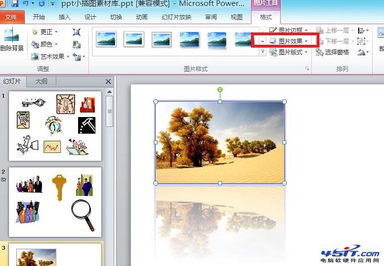Open Picture Effects (图片效果) dropdown
Image resolution: width=384 pixels, height=266 pixels.
point(289,41)
